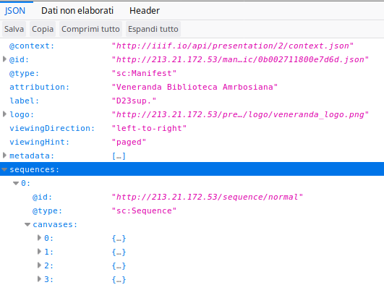Click the {...} value of canvas 0
Image resolution: width=384 pixels, height=285 pixels.
click(x=119, y=238)
